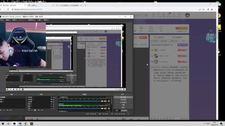This screenshot has height=126, width=225.
Task: Add a new source in OBS sources panel
Action: 29,110
